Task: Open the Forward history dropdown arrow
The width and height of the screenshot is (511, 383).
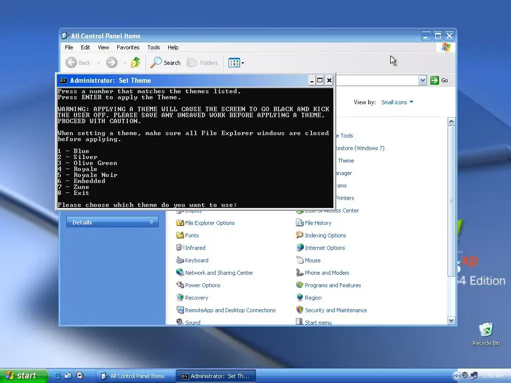Action: tap(124, 63)
